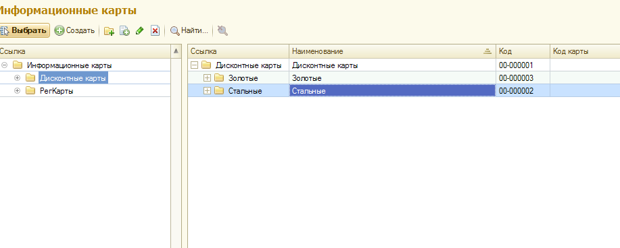This screenshot has height=248, width=620.
Task: Select Дисконтные карты in left tree
Action: click(x=73, y=78)
